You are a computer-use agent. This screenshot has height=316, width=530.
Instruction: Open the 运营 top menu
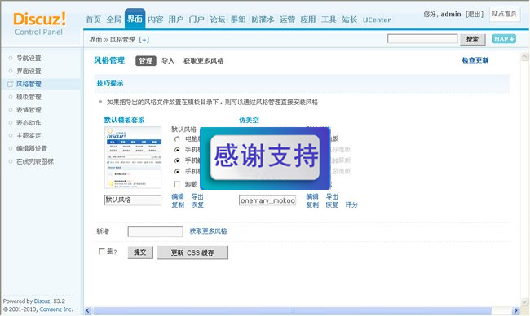[287, 20]
